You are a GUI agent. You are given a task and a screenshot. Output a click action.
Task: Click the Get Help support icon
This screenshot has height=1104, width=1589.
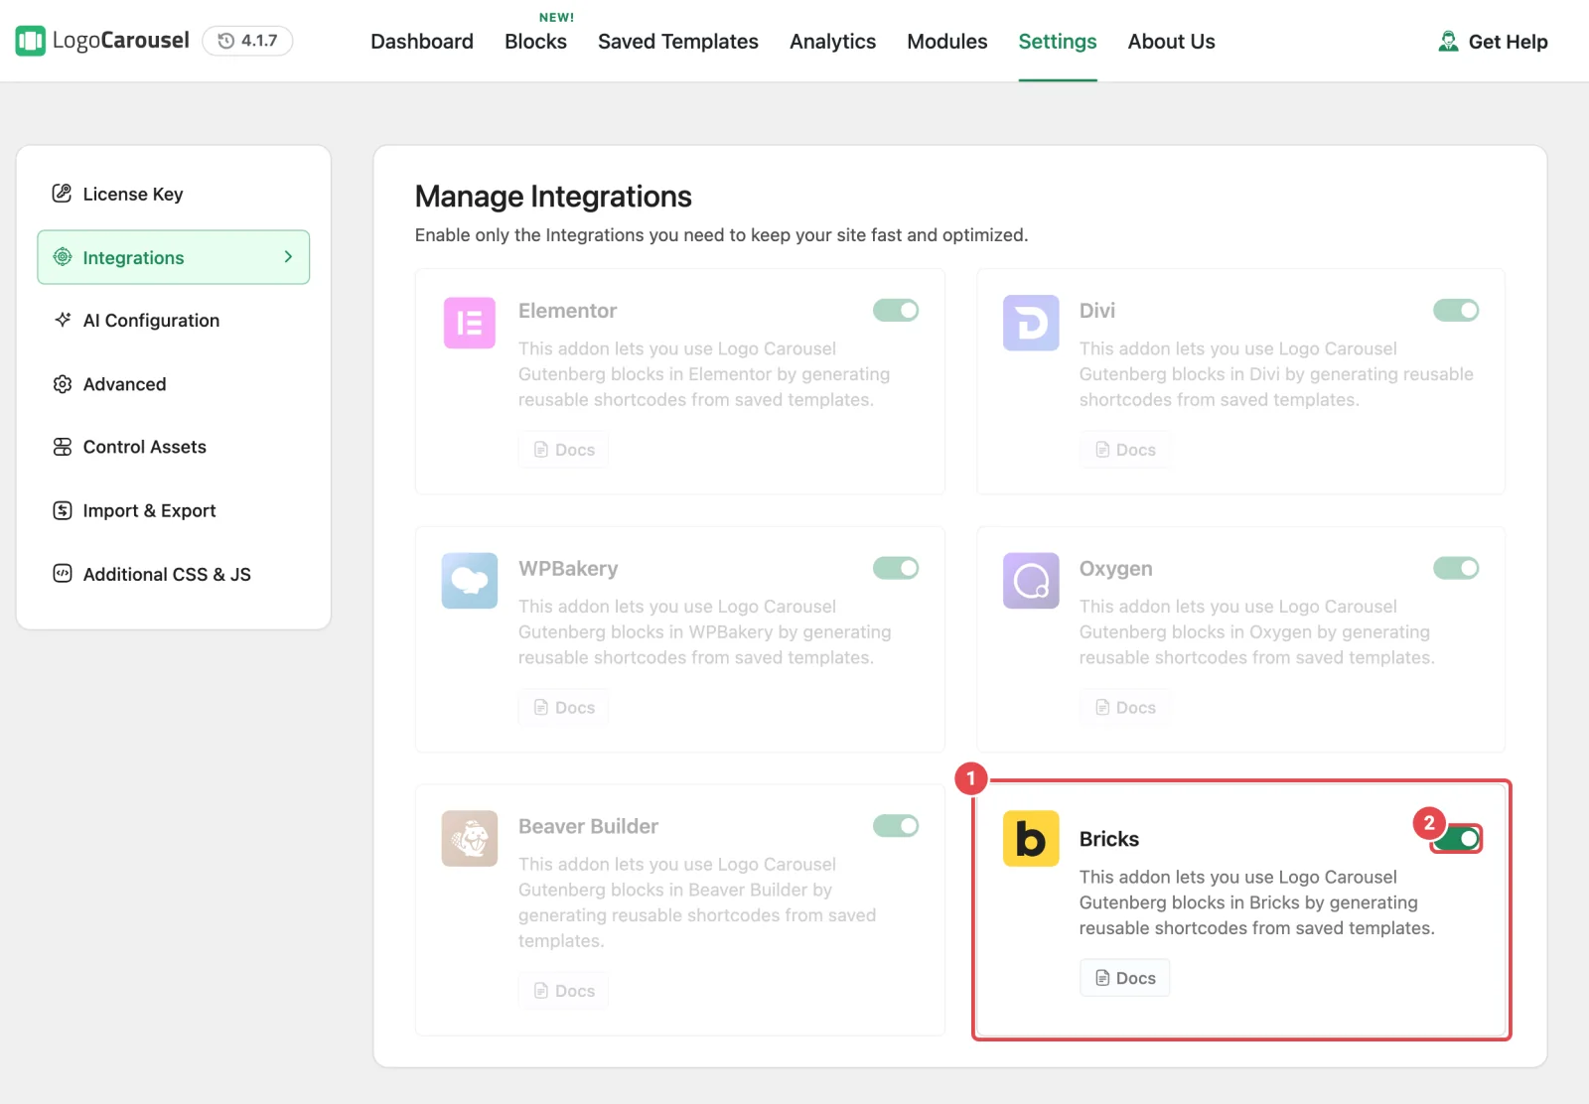click(x=1449, y=42)
